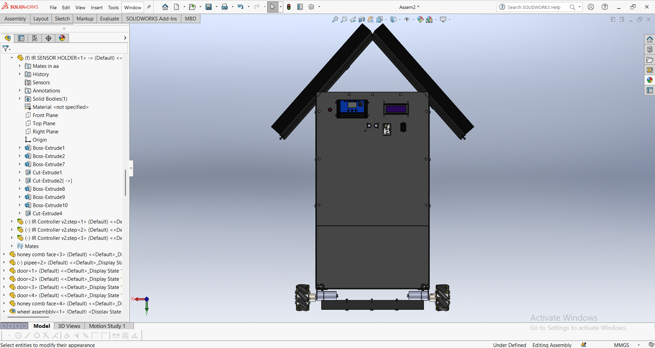The height and width of the screenshot is (348, 655).
Task: Select the Origin tree item
Action: pos(40,140)
